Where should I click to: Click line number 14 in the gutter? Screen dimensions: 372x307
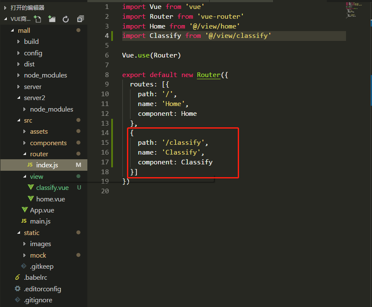point(105,133)
